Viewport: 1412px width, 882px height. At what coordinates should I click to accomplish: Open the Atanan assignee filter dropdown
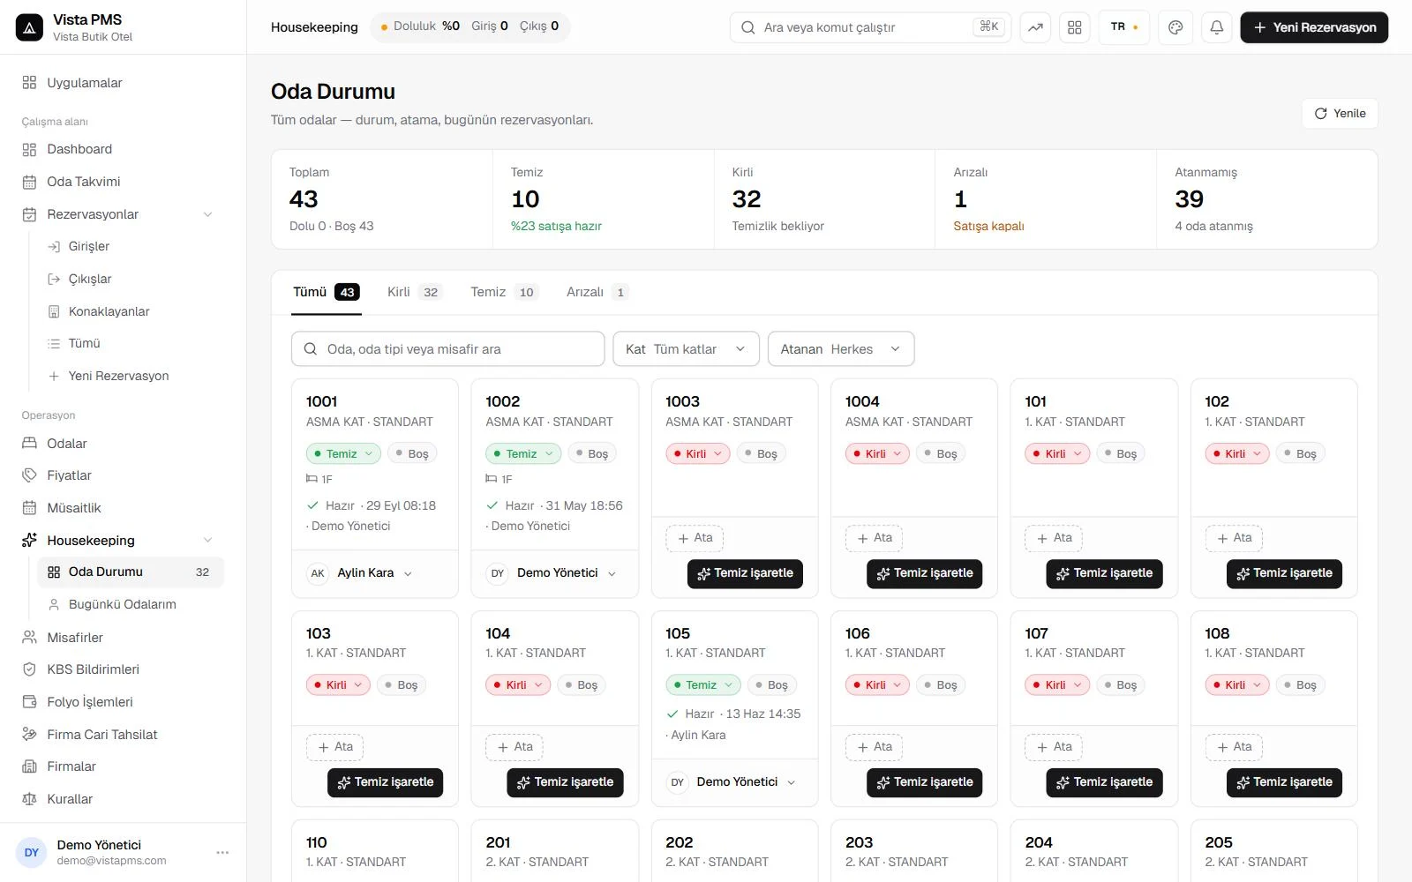click(x=841, y=349)
